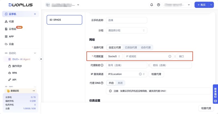The width and height of the screenshot is (218, 114).
Task: Open the help question mark icon
Action: coord(158,5)
